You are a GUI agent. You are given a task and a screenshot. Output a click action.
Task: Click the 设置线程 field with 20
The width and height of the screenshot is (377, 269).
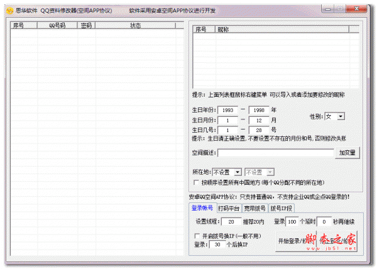pyautogui.click(x=231, y=222)
